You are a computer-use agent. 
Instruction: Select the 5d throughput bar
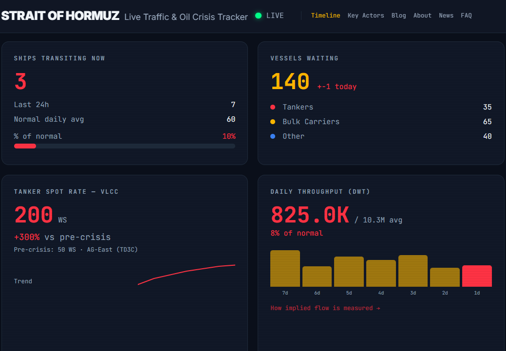pos(349,272)
